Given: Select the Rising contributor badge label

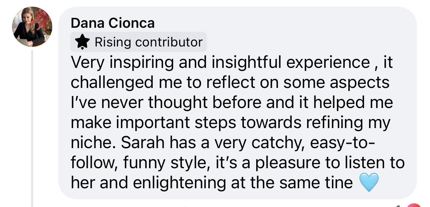Looking at the screenshot, I should pos(149,42).
